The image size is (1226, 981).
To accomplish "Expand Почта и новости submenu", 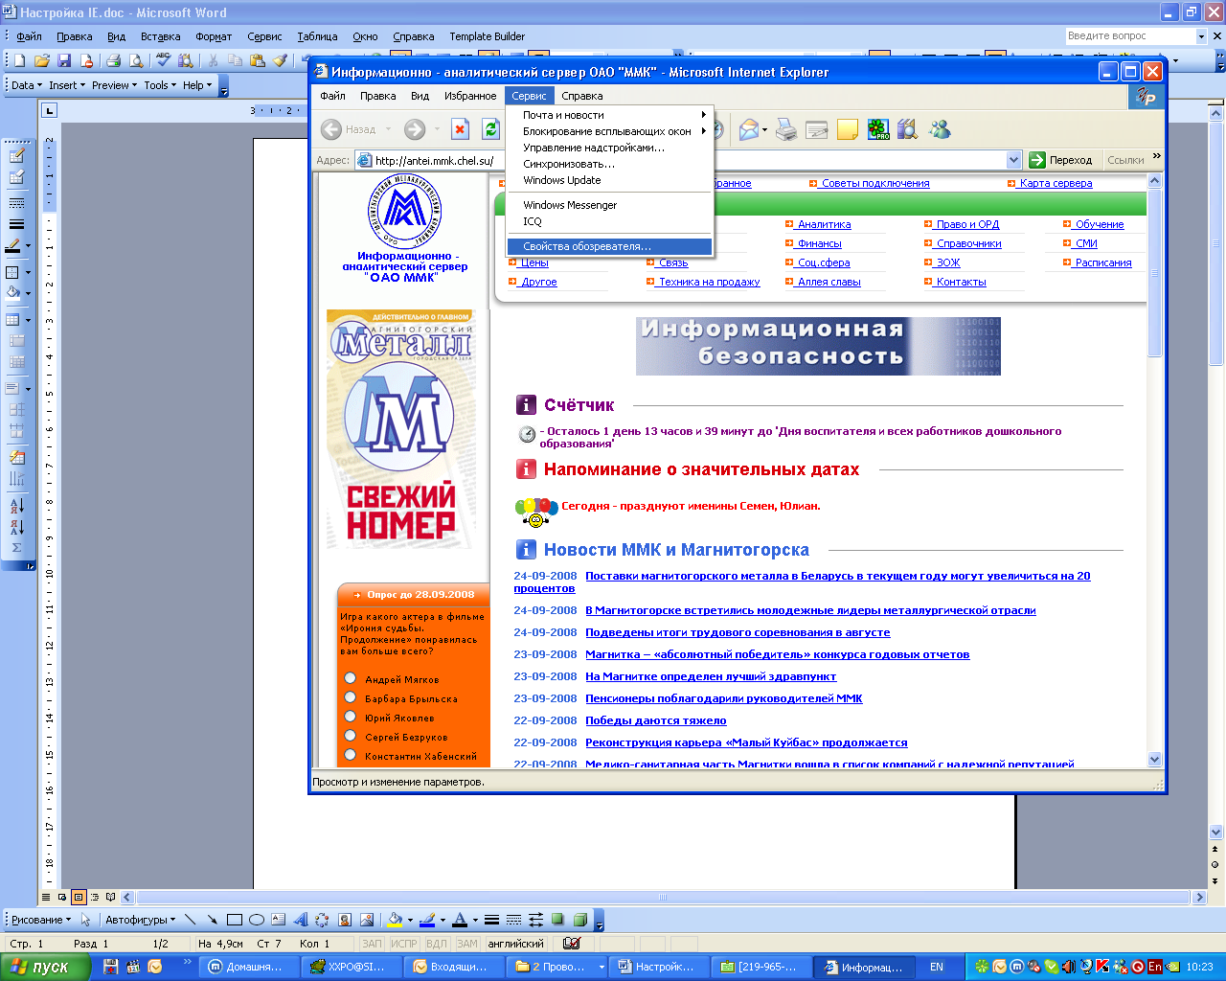I will point(610,115).
